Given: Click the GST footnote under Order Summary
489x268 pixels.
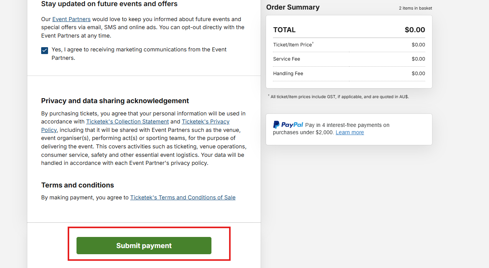Looking at the screenshot, I should coord(339,97).
